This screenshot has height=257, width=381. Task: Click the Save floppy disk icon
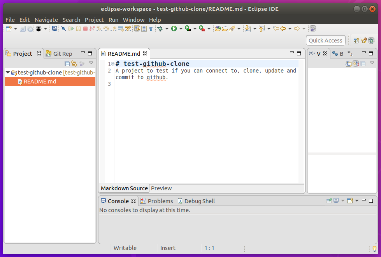click(x=23, y=28)
